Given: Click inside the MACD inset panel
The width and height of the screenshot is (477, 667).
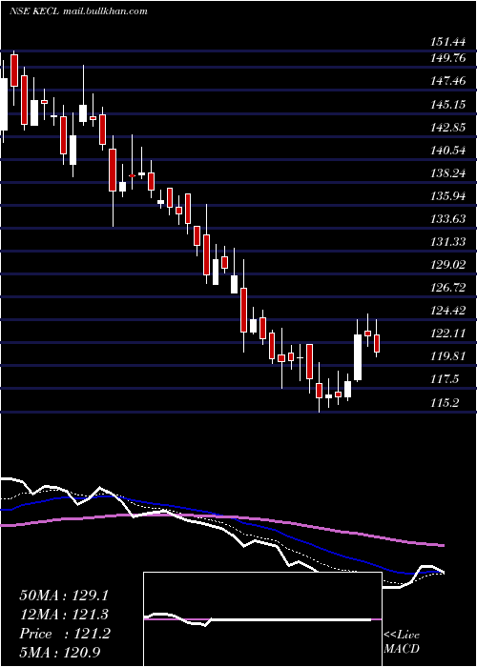Looking at the screenshot, I should click(262, 619).
